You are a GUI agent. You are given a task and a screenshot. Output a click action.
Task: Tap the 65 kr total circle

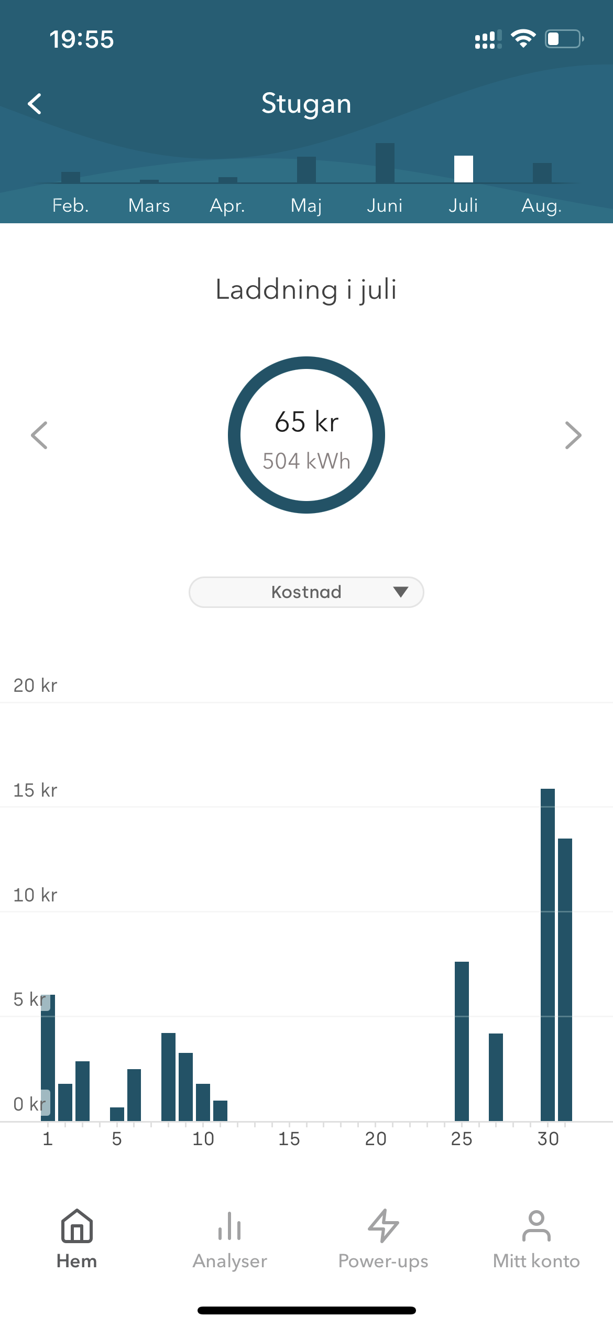click(306, 435)
